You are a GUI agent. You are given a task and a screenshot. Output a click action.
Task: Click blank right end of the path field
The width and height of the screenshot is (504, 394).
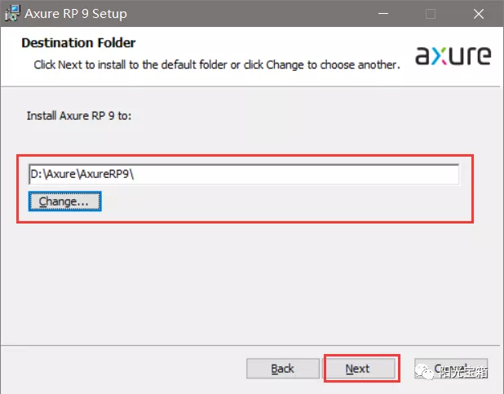click(391, 175)
